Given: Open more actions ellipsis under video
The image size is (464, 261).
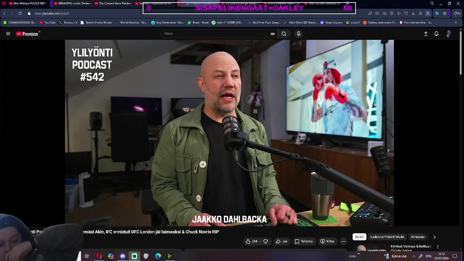Looking at the screenshot, I should pyautogui.click(x=343, y=241).
